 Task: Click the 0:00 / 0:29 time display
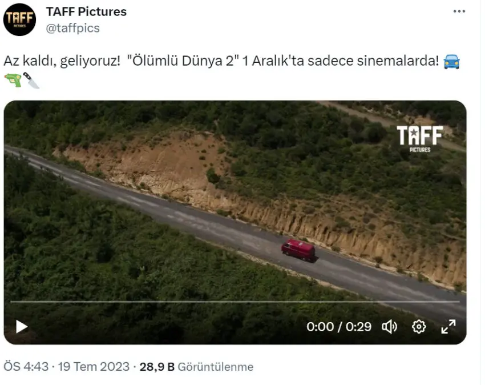click(x=339, y=327)
